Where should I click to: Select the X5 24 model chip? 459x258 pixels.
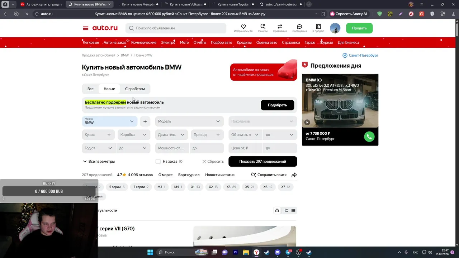(x=250, y=187)
